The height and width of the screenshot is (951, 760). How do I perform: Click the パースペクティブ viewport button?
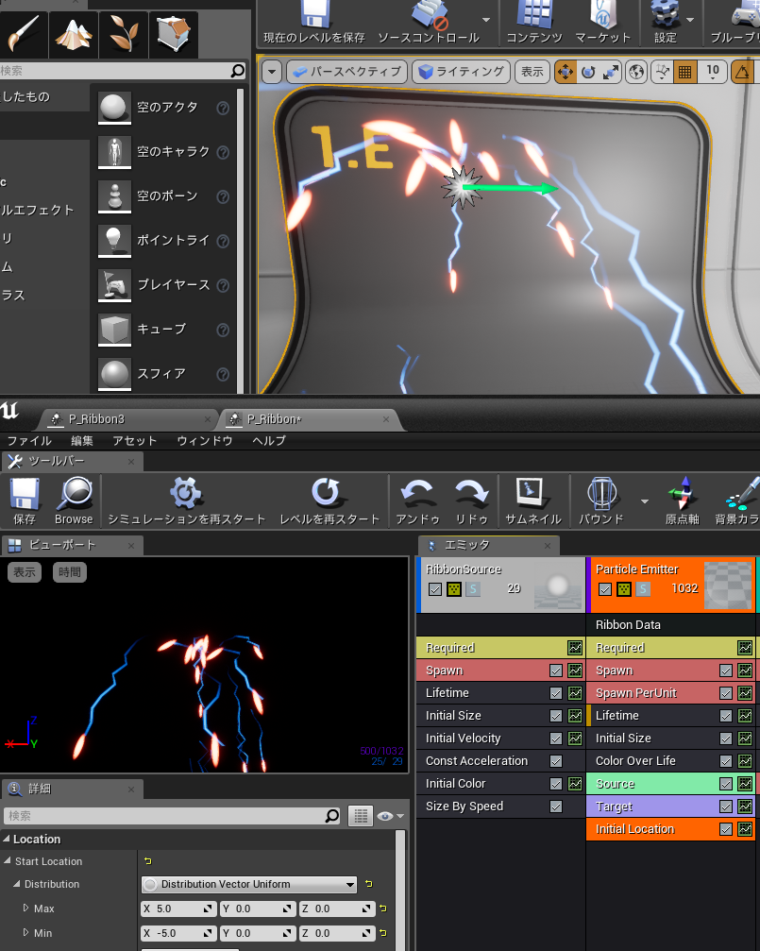pos(346,72)
